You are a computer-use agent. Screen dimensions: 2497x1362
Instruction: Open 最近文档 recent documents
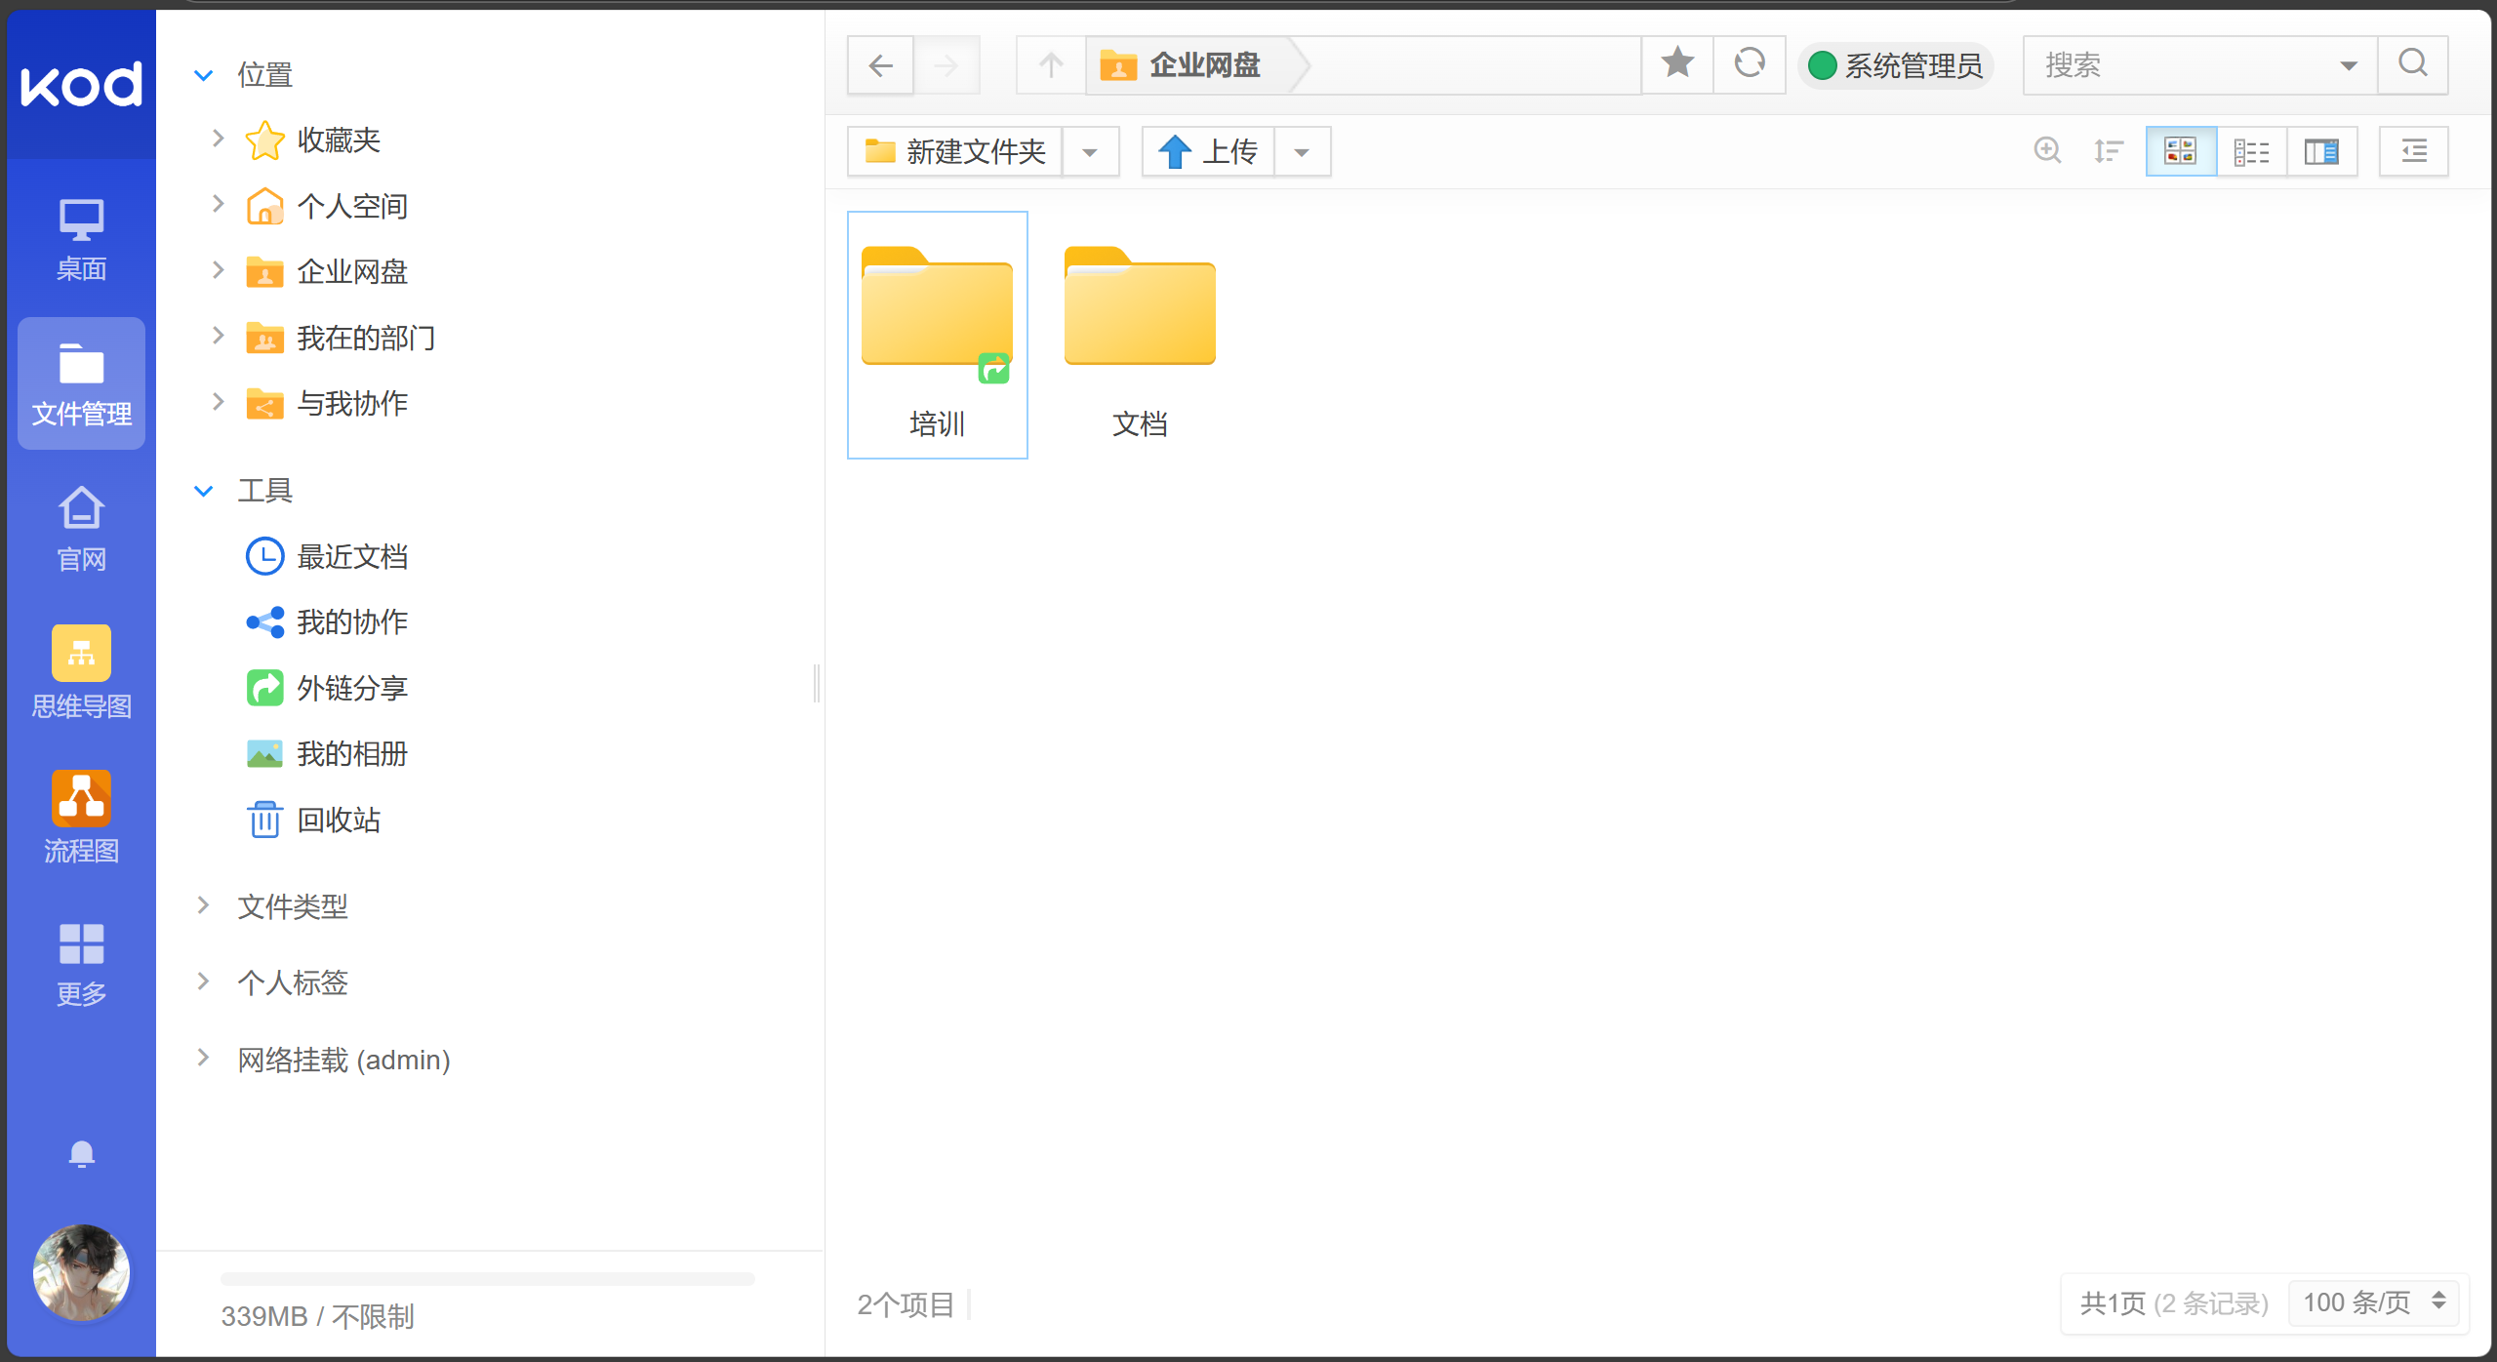point(327,556)
